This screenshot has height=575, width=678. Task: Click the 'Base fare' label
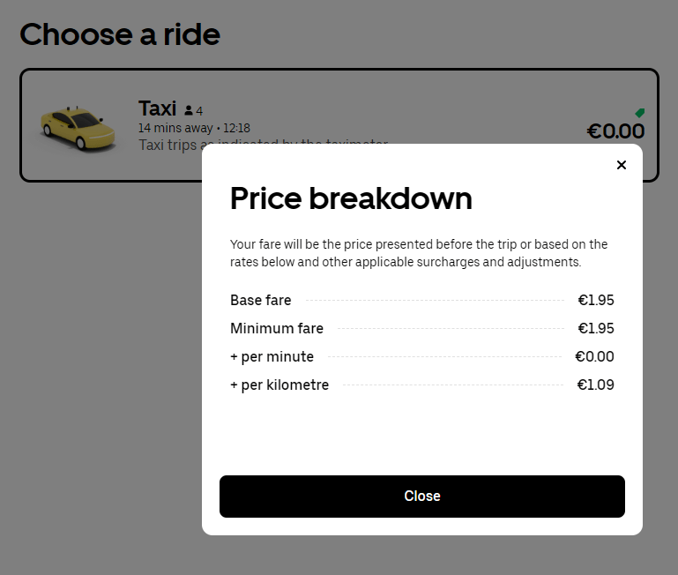coord(260,300)
